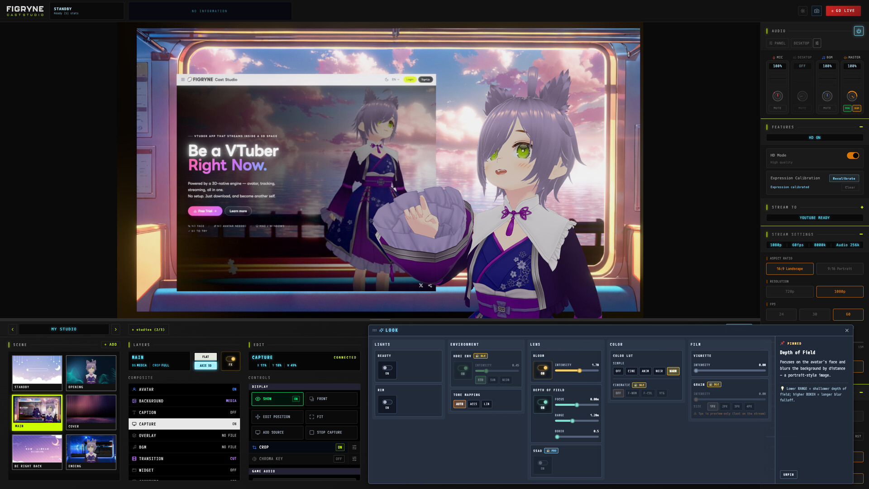This screenshot has height=489, width=869.
Task: Toggle CHROMA KEY OFF button
Action: pos(339,459)
